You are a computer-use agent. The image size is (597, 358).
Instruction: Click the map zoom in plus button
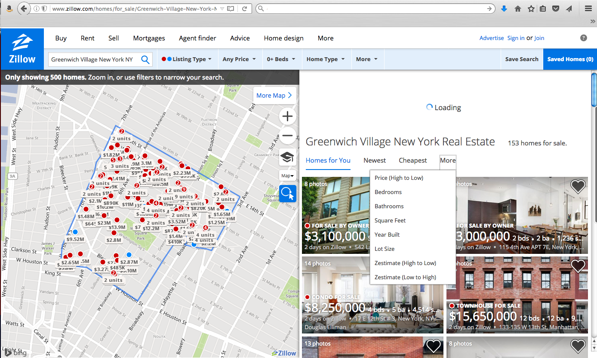point(287,116)
